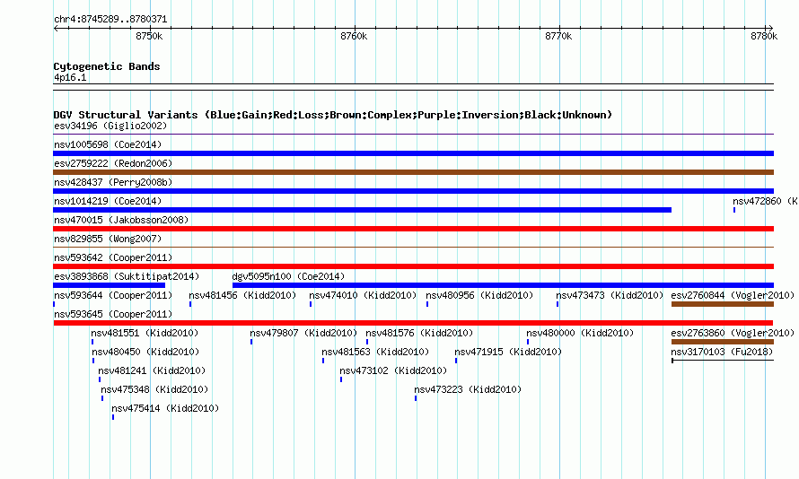The image size is (799, 479).
Task: Click the red nsv470015 loss bar
Action: point(413,229)
